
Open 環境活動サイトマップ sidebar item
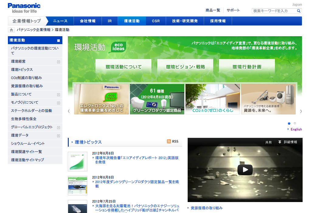tap(35, 160)
